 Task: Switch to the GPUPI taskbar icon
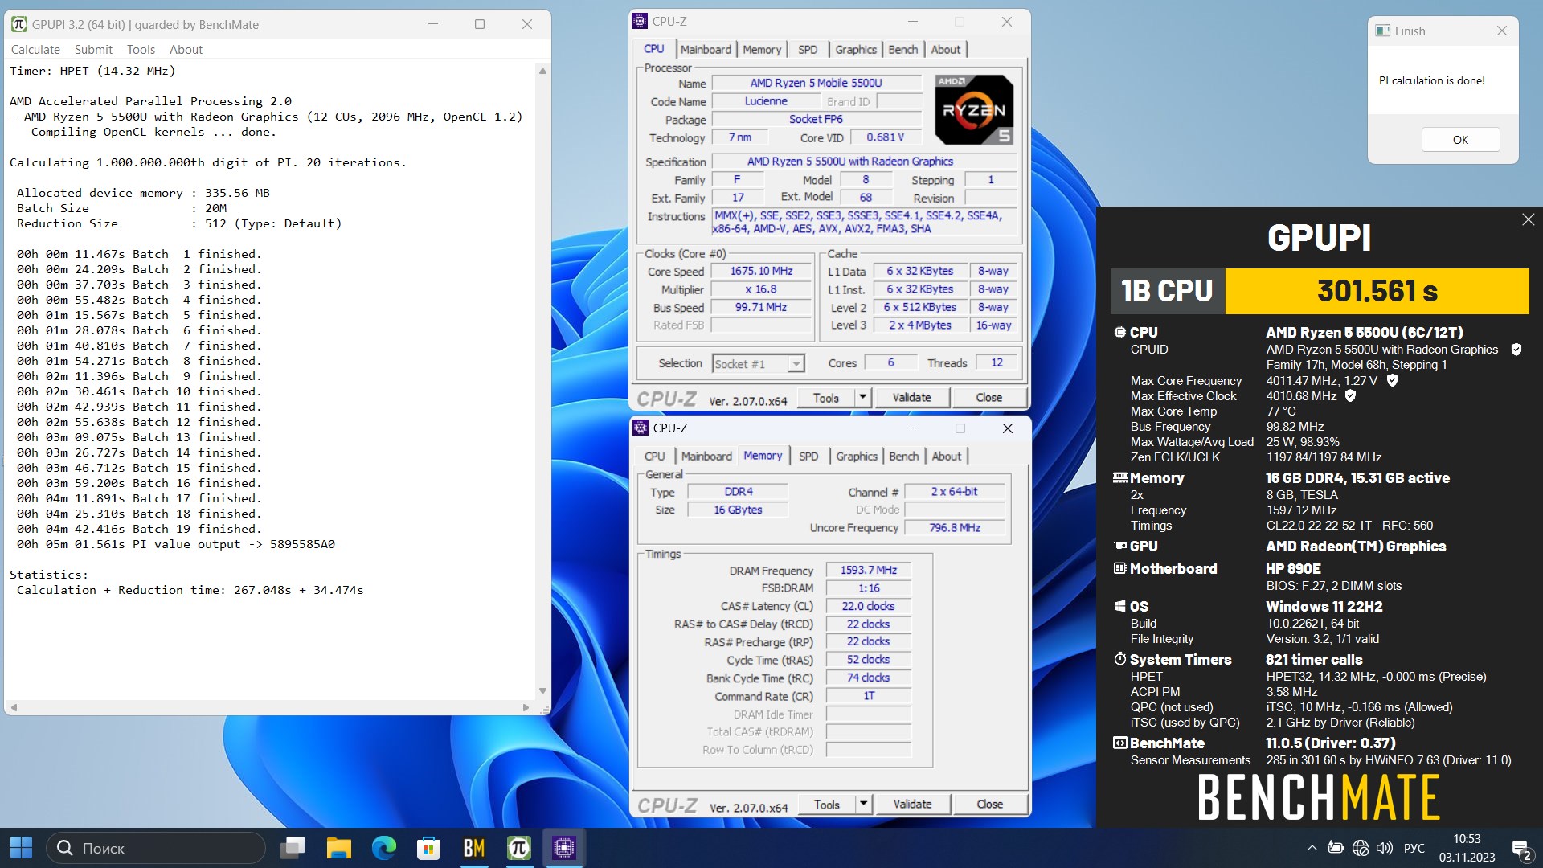[519, 848]
